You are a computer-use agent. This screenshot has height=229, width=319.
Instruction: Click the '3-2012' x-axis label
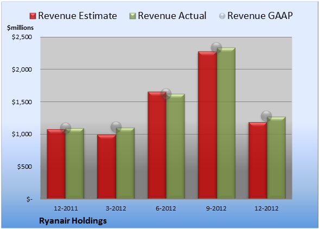coord(116,208)
